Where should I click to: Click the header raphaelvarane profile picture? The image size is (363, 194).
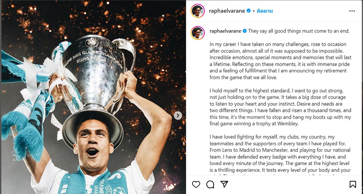click(x=198, y=11)
